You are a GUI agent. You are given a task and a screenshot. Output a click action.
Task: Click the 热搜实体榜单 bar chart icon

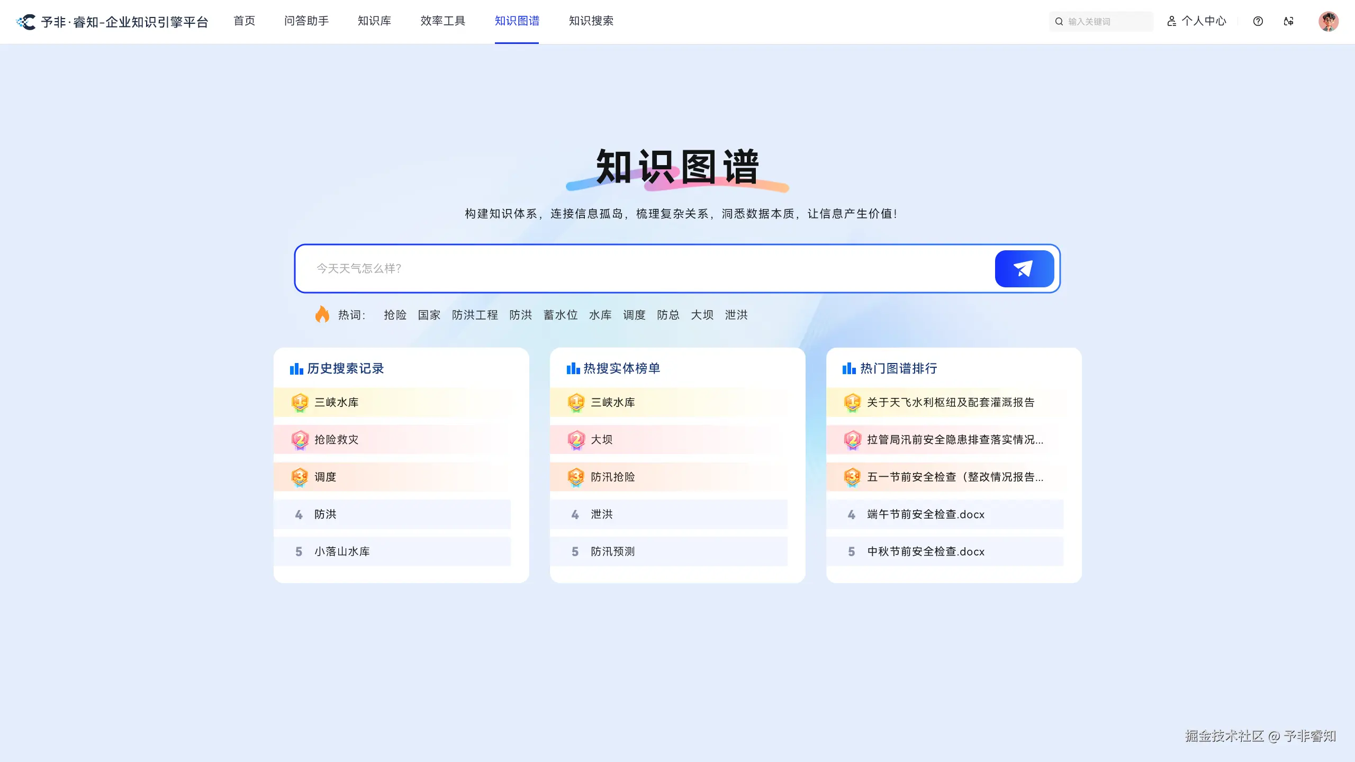tap(573, 368)
